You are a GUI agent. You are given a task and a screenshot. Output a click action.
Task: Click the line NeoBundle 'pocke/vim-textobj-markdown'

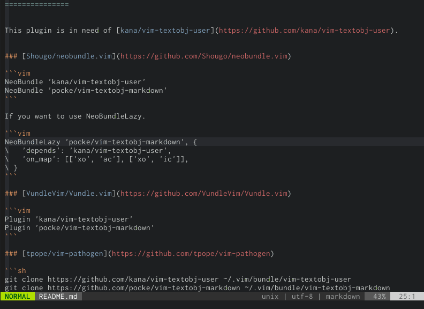[x=86, y=91]
